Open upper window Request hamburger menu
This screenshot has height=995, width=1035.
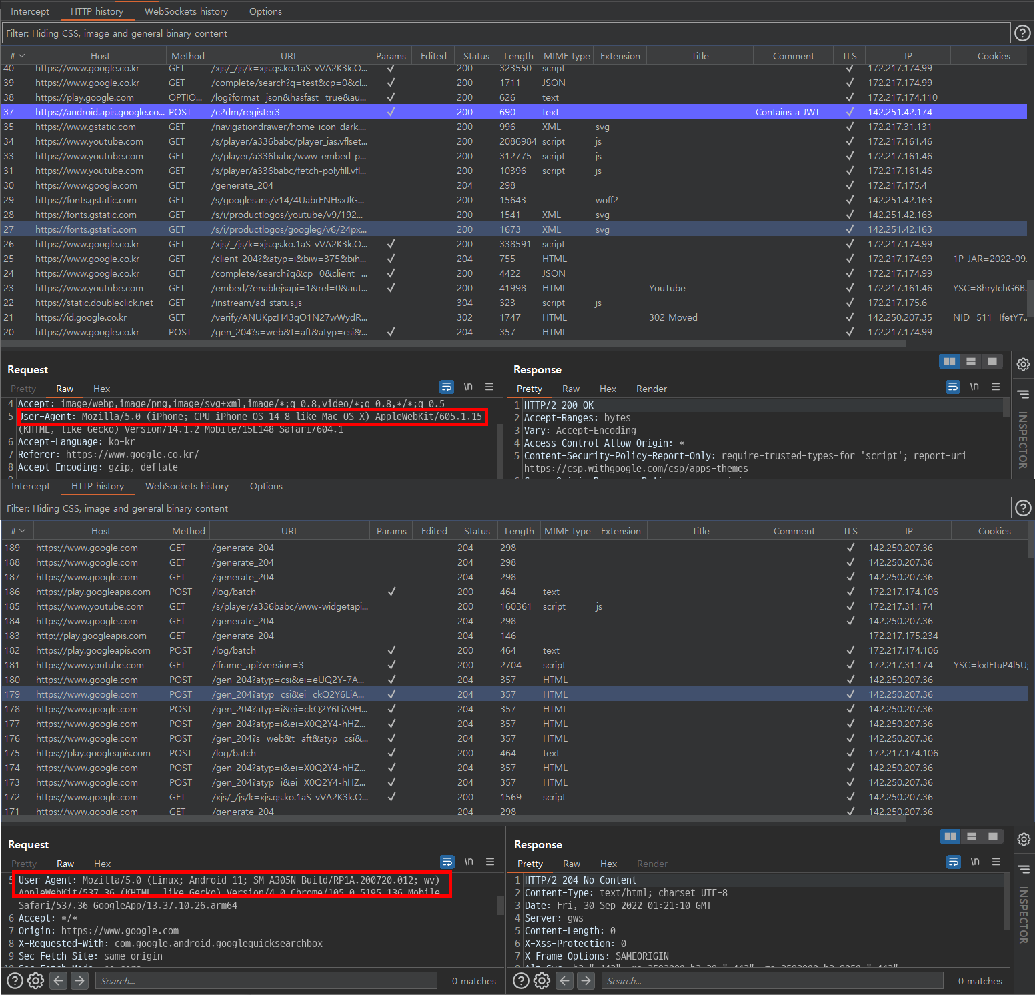click(x=489, y=387)
